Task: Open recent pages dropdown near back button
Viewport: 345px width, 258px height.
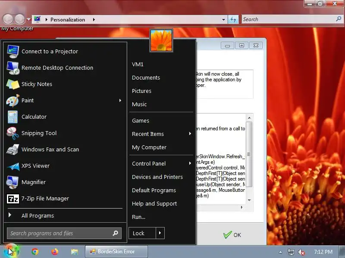Action: pos(28,19)
